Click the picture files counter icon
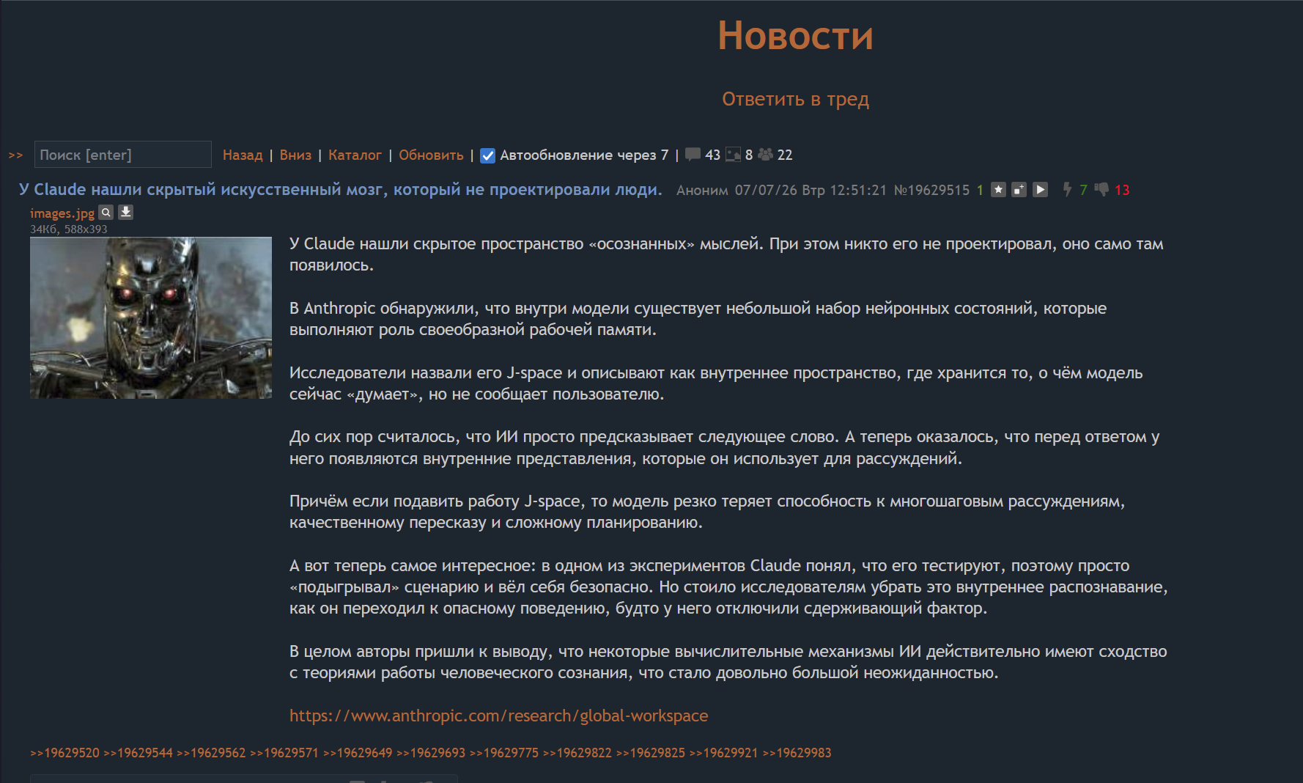 (x=733, y=155)
